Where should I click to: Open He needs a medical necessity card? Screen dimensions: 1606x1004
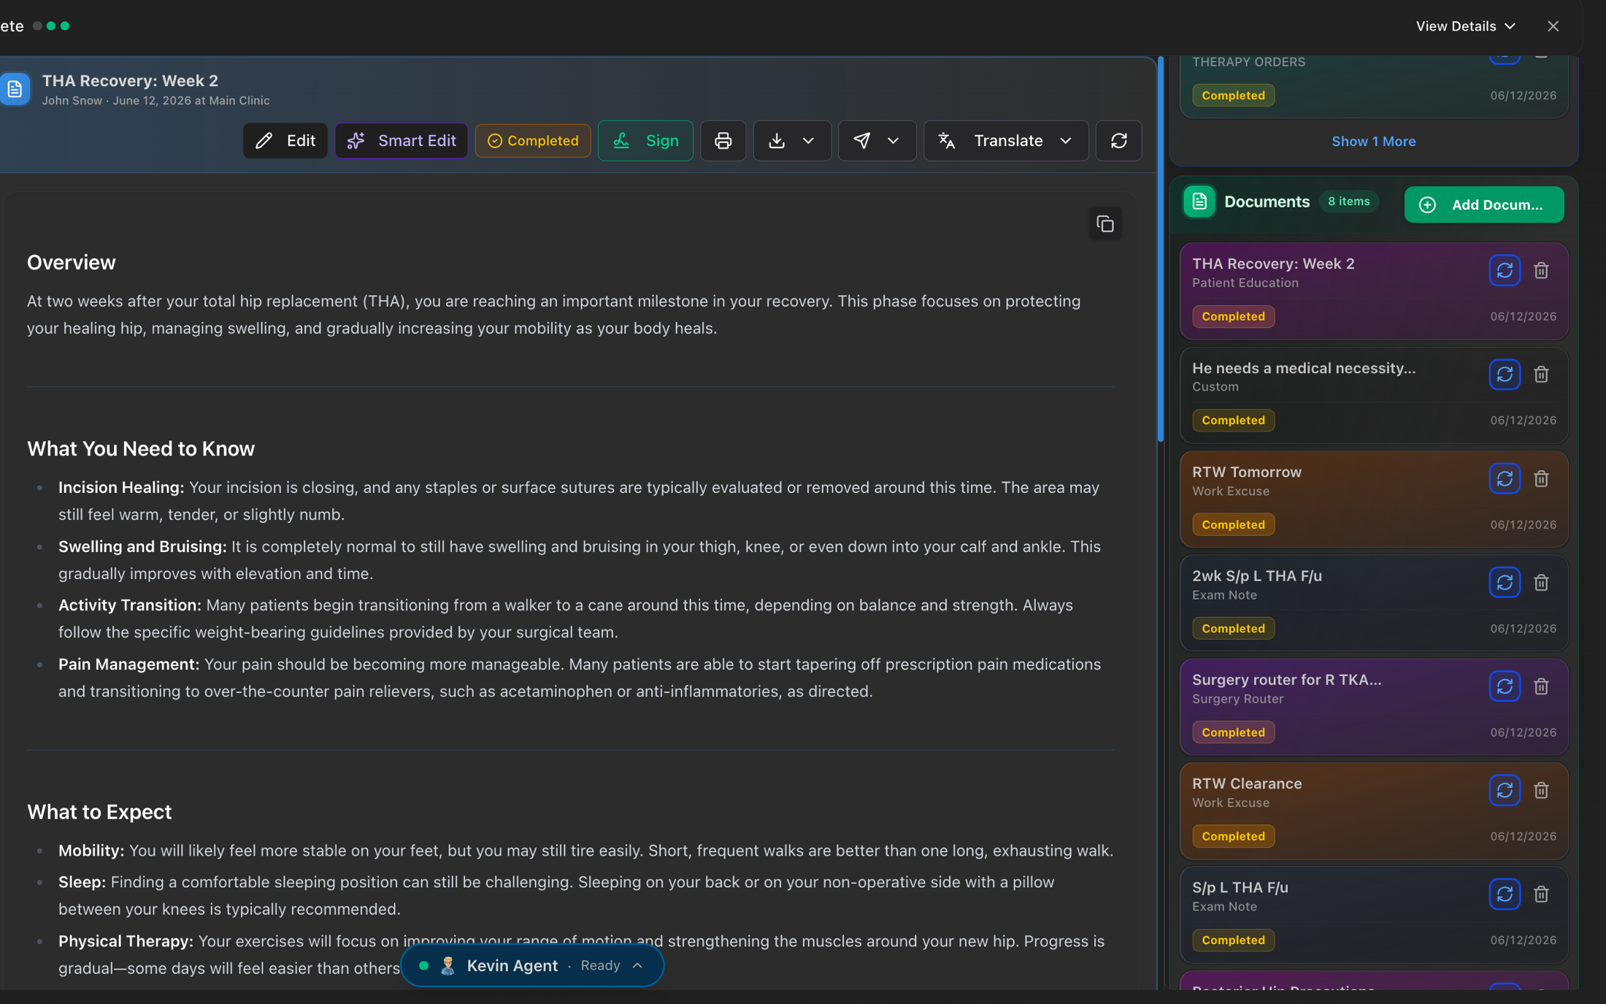coord(1373,395)
